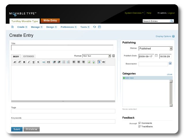Uncheck the Comments checkbox
The height and width of the screenshot is (138, 184).
pyautogui.click(x=140, y=123)
